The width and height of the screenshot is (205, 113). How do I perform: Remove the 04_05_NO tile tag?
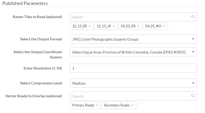[164, 26]
